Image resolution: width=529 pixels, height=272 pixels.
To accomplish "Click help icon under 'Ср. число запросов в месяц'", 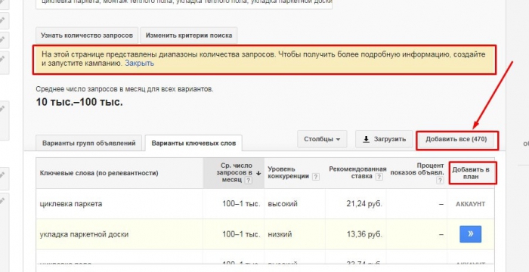I will 249,181.
